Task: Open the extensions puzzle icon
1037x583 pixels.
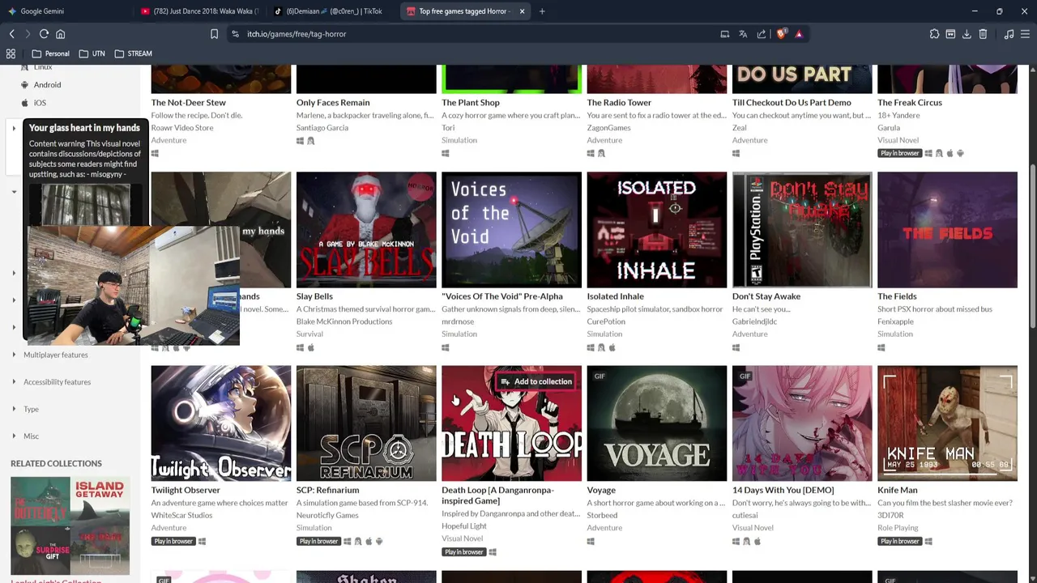Action: [934, 34]
